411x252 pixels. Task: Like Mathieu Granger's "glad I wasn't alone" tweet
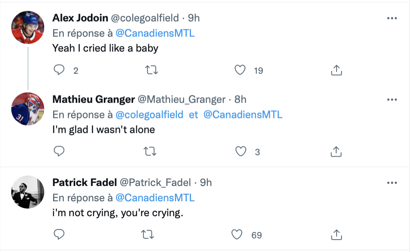coord(240,152)
